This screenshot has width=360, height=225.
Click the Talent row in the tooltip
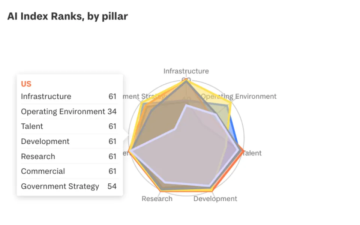[x=69, y=126]
